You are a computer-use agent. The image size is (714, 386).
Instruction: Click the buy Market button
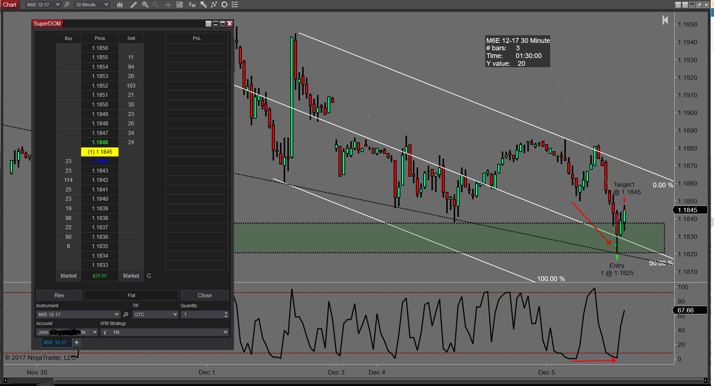(x=69, y=276)
